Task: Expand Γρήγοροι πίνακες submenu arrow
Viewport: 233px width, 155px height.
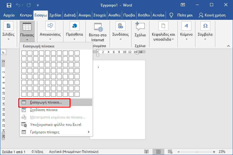Action: 89,132
